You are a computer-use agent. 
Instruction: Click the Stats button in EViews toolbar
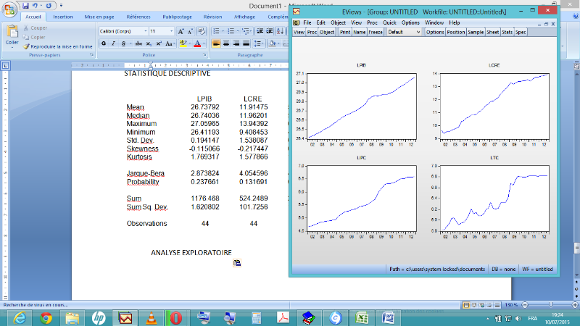pos(508,32)
